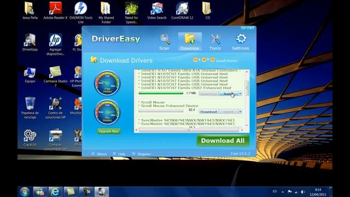
Task: Open the Scan tab in DriverEasy
Action: (x=165, y=42)
